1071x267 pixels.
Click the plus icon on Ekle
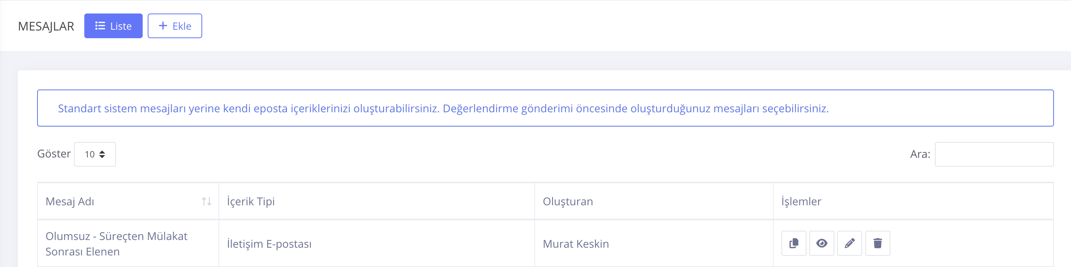click(163, 26)
